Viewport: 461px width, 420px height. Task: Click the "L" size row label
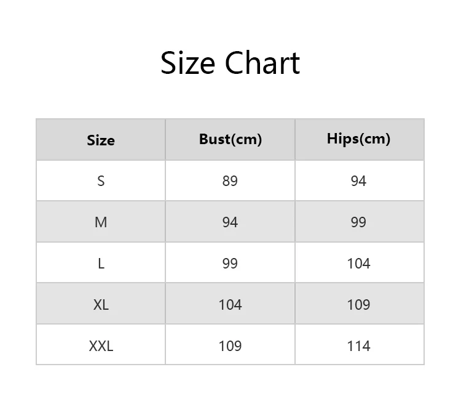(101, 264)
